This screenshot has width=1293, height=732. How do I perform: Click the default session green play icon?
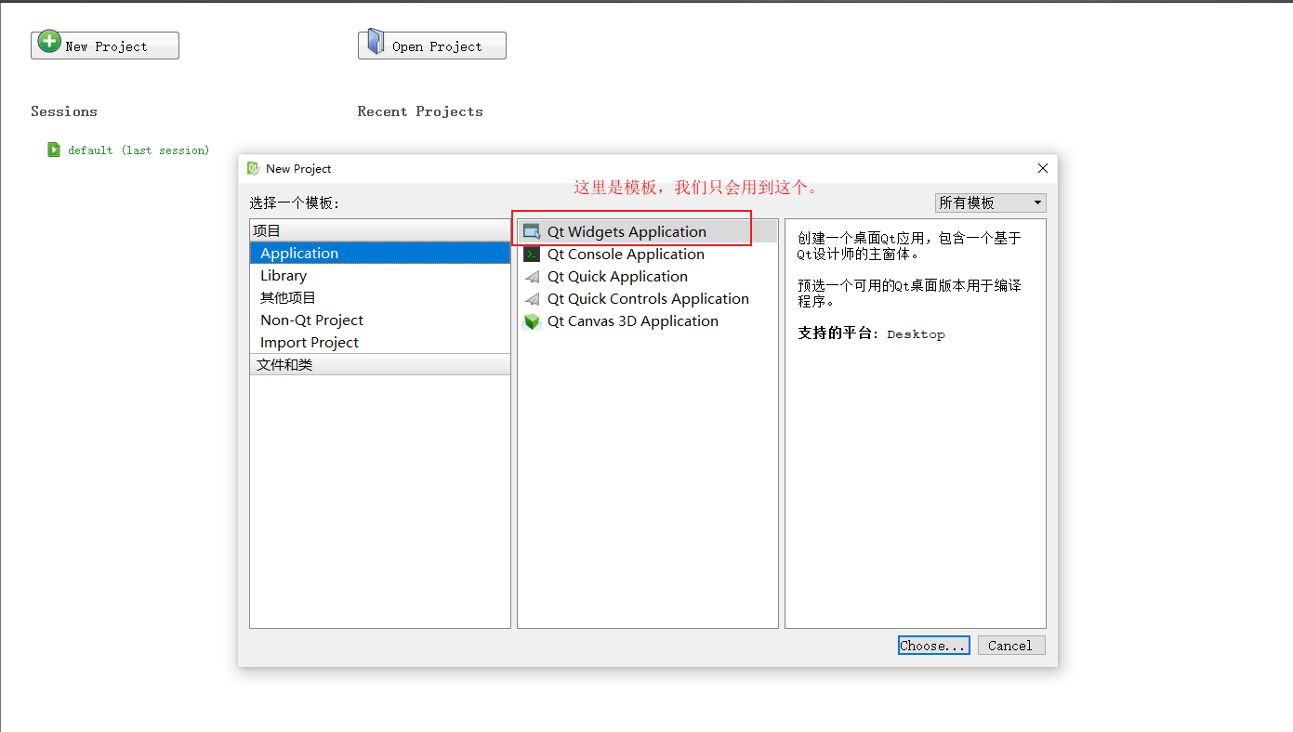(54, 150)
